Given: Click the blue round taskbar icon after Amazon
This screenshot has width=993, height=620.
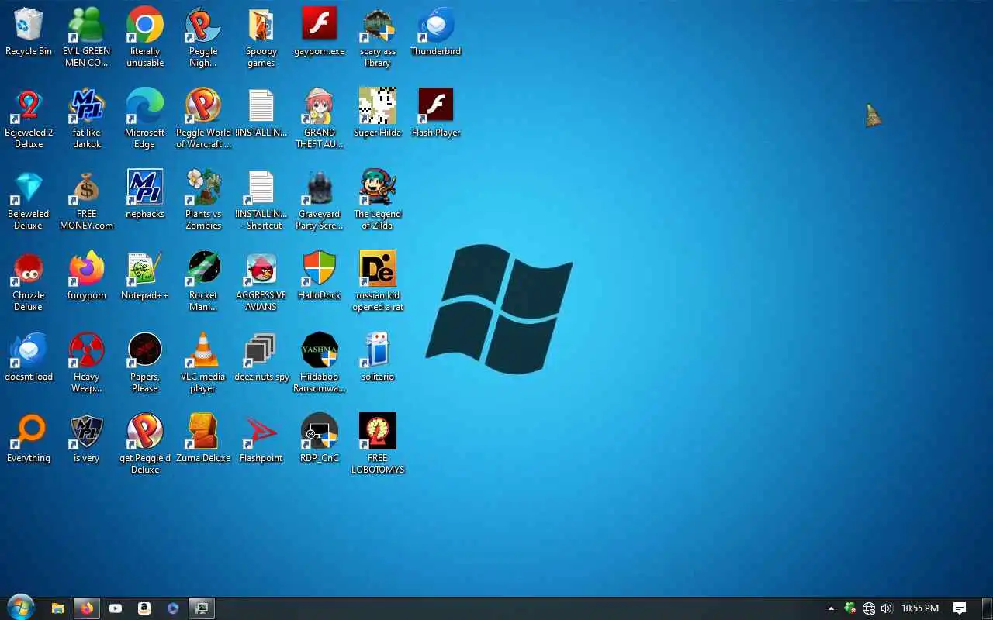Looking at the screenshot, I should 173,608.
